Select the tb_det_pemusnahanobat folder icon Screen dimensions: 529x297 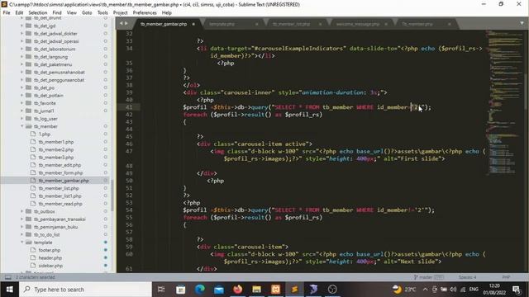pyautogui.click(x=28, y=72)
